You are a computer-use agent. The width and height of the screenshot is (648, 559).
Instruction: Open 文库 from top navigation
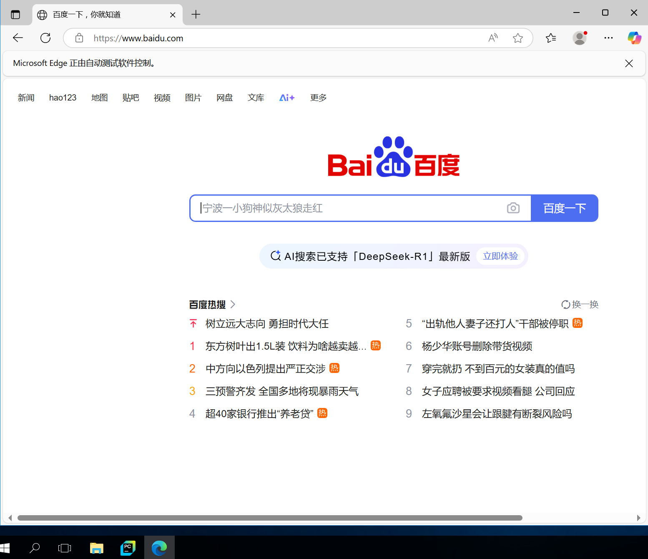(256, 98)
